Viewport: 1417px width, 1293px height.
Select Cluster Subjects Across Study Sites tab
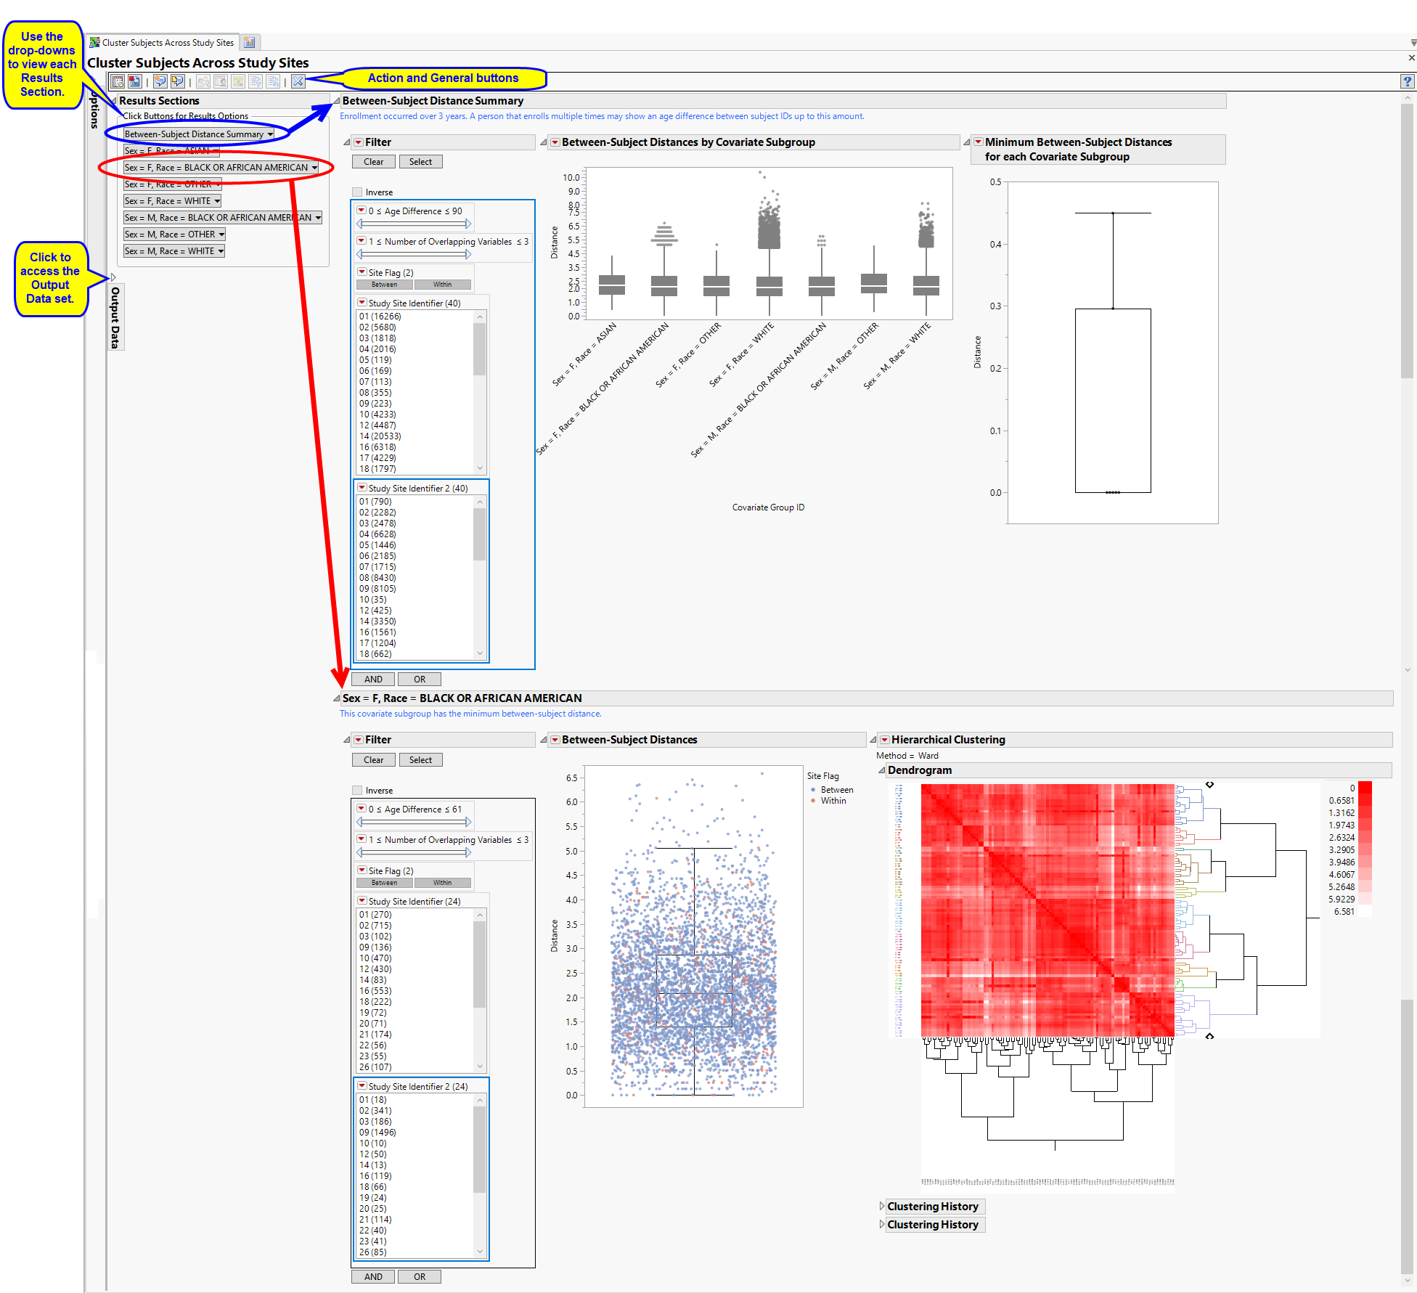point(167,42)
